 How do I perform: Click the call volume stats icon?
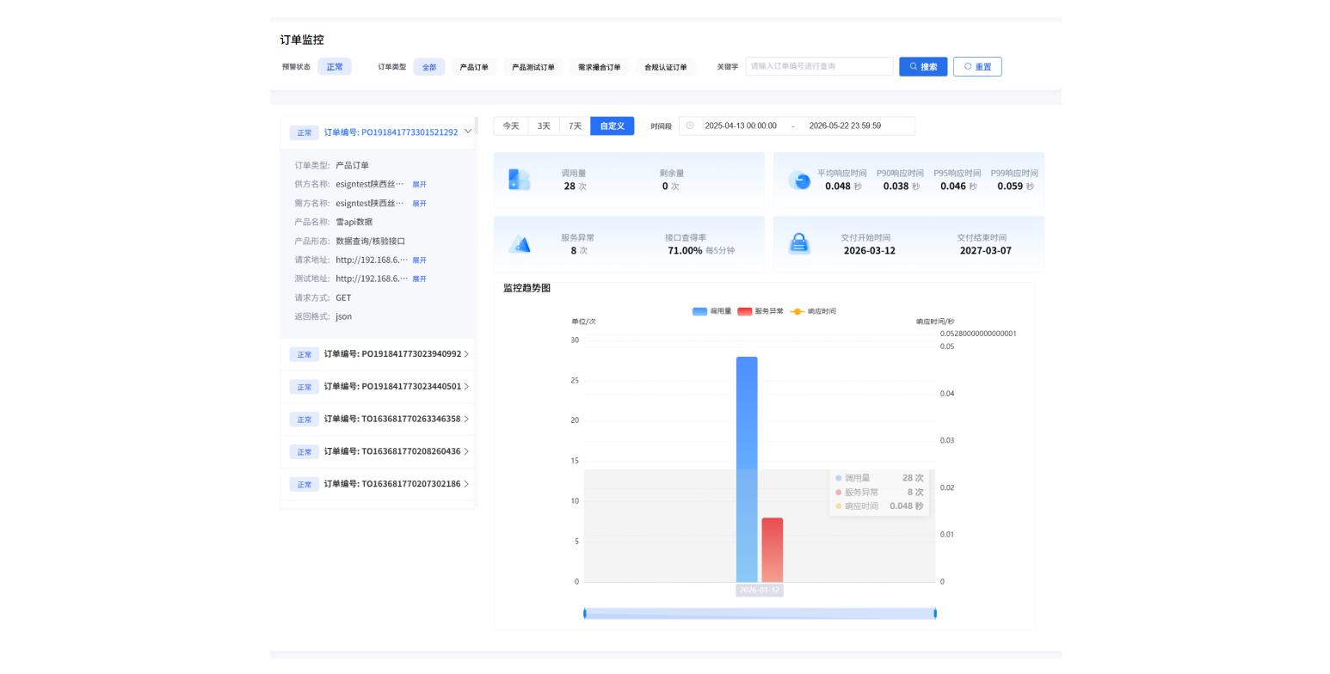(x=519, y=179)
